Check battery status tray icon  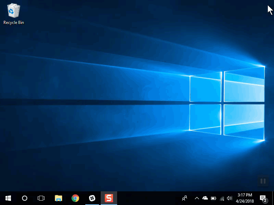tap(213, 198)
